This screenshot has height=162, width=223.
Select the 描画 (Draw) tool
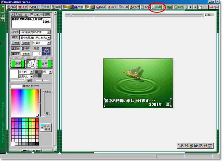point(56,7)
